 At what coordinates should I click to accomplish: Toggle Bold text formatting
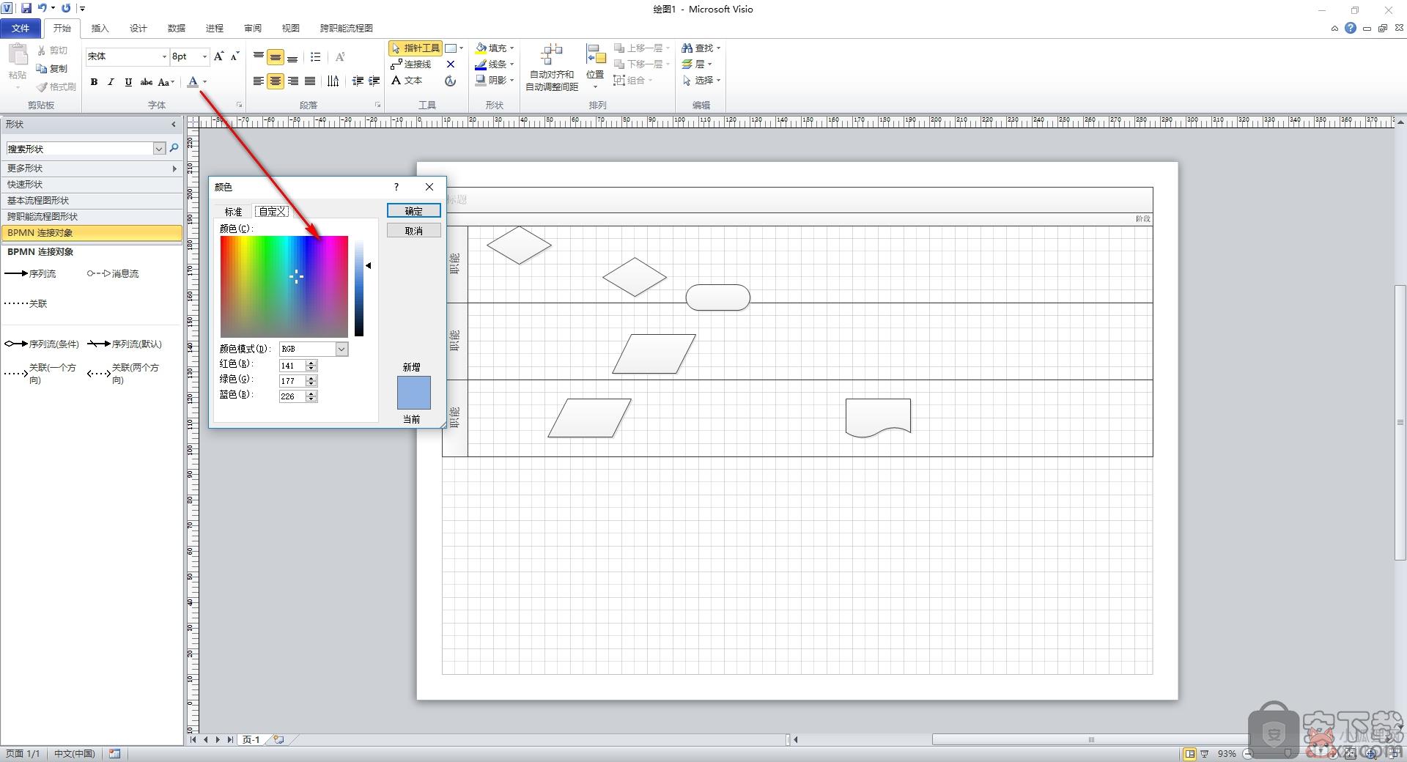tap(94, 82)
